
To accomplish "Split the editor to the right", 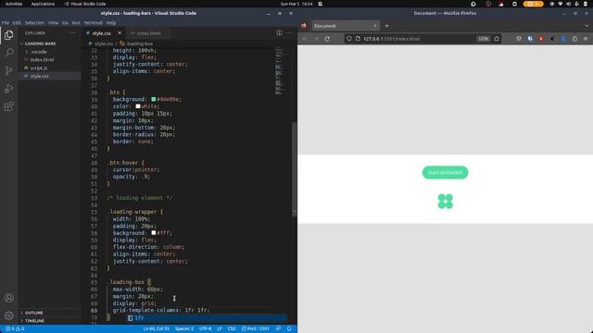I will (279, 33).
